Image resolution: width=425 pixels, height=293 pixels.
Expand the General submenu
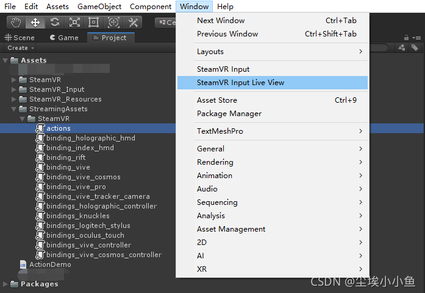coord(273,149)
